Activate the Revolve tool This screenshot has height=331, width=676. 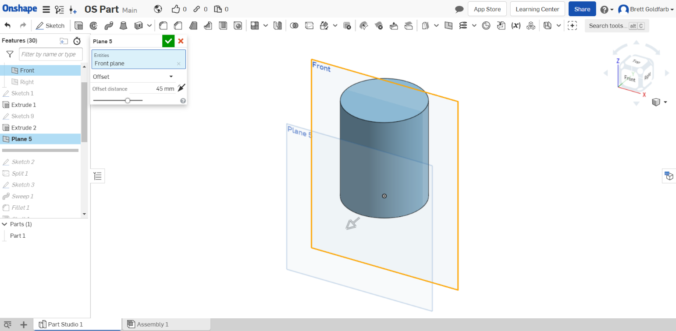[x=93, y=25]
